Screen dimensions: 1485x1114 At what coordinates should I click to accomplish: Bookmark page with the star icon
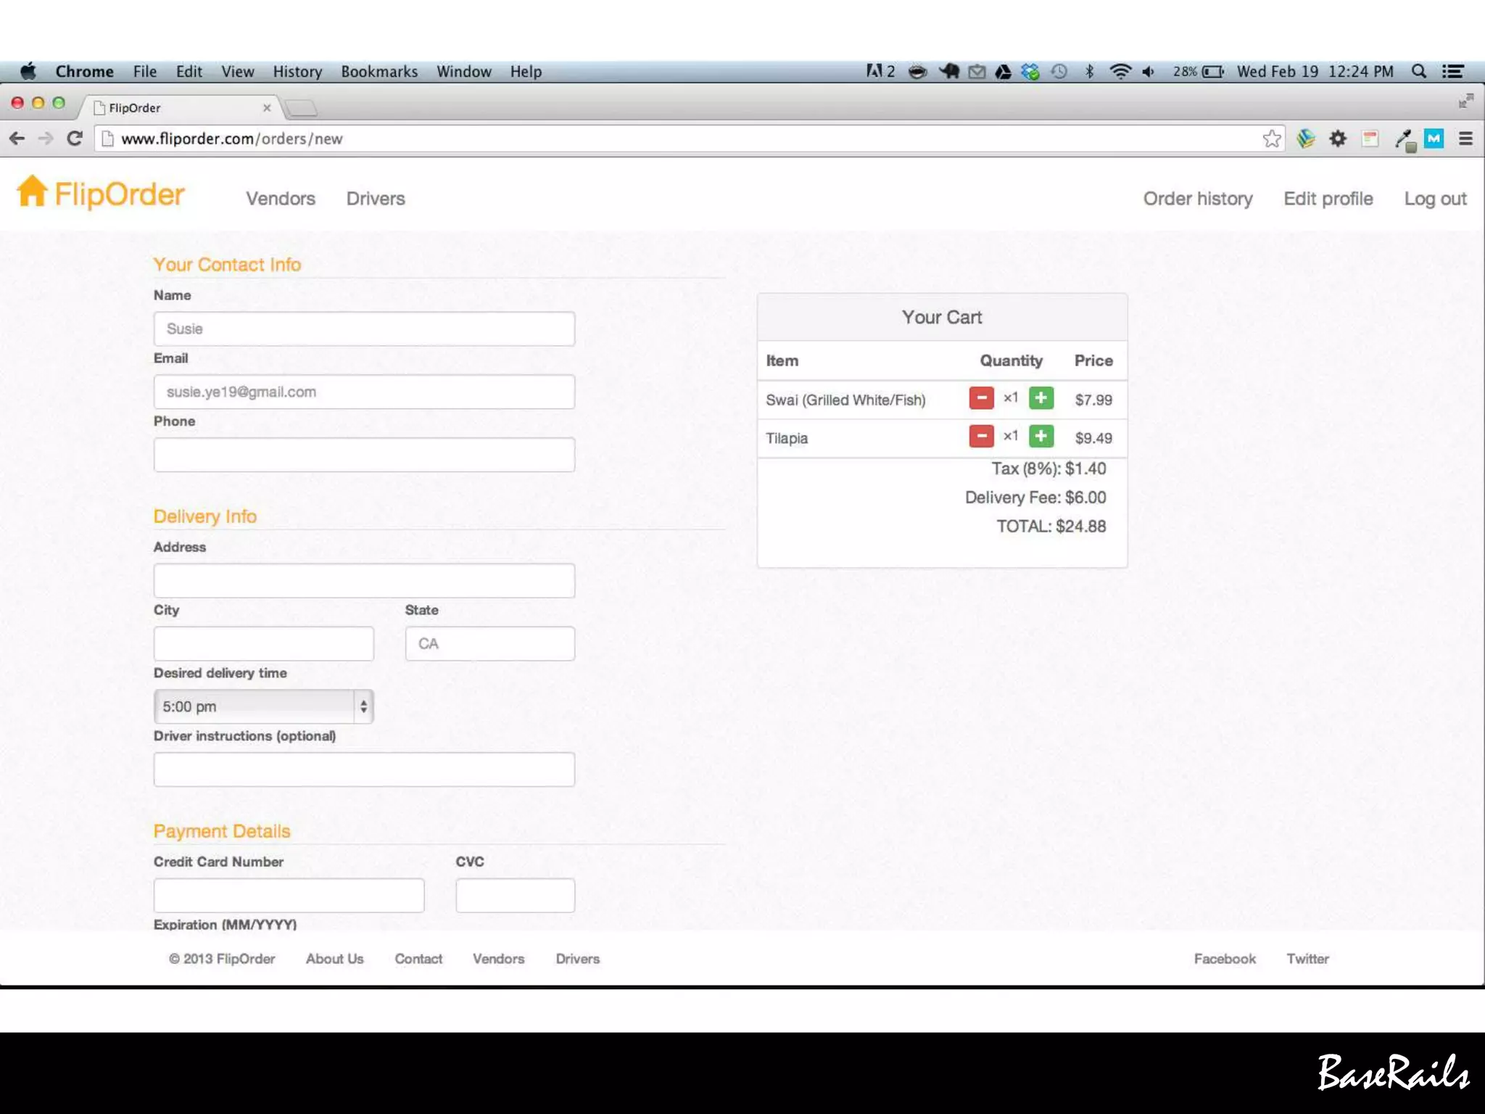[x=1271, y=139]
